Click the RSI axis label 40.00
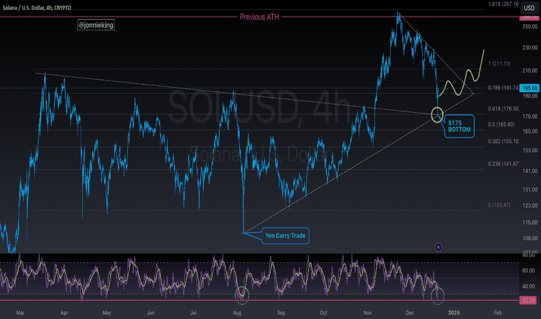Image resolution: width=541 pixels, height=319 pixels. click(x=529, y=287)
